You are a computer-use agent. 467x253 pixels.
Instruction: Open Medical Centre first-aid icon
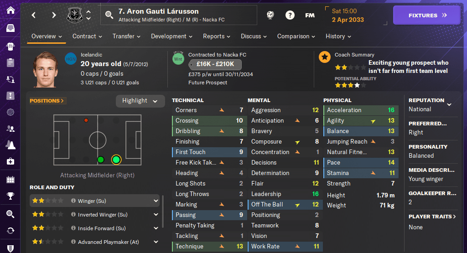pyautogui.click(x=10, y=161)
